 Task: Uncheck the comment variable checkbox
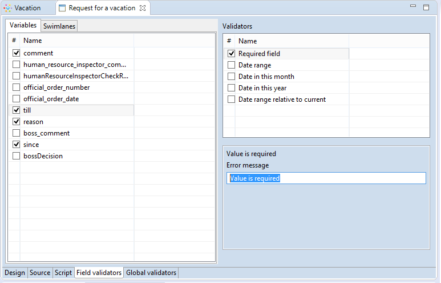coord(16,53)
